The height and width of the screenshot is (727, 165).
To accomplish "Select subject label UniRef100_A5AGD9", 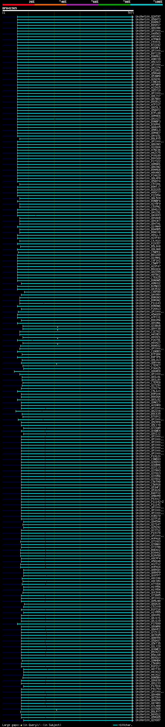I will [148, 315].
